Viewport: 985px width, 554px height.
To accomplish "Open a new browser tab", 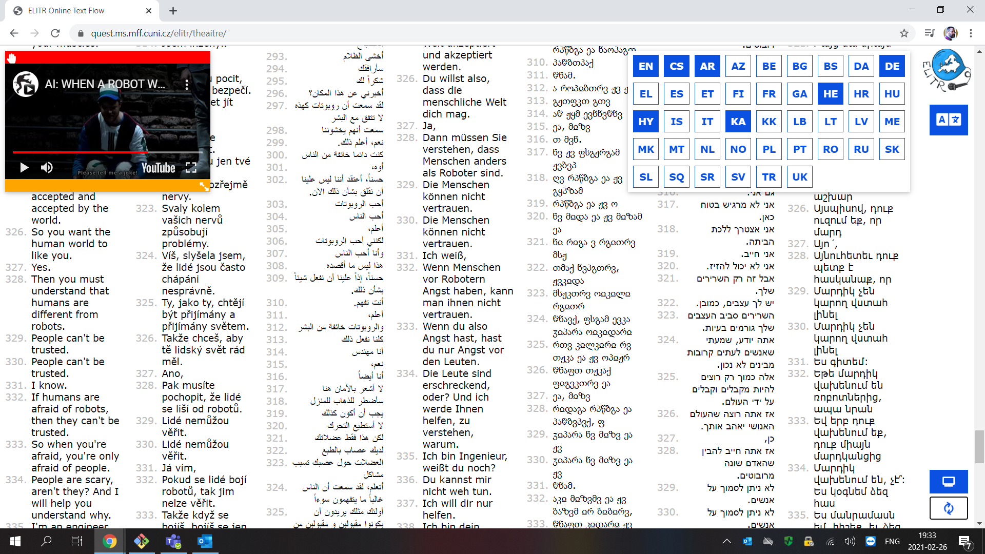I will click(173, 11).
